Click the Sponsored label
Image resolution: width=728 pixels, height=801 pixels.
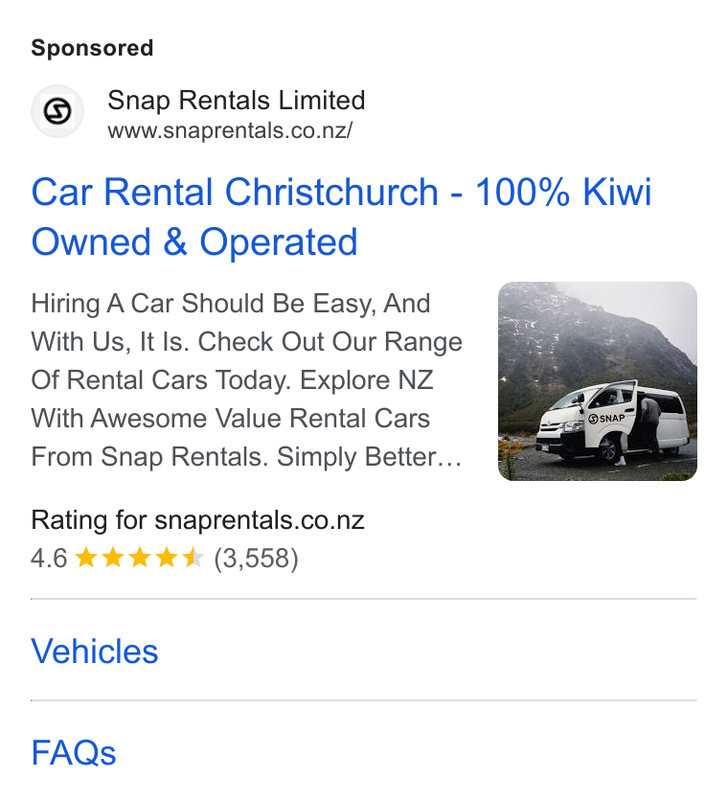(x=93, y=49)
